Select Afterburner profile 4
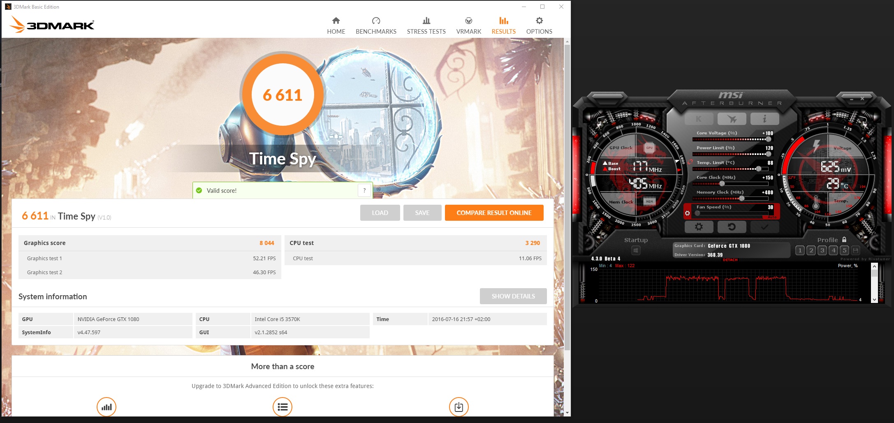The height and width of the screenshot is (423, 894). click(x=833, y=250)
